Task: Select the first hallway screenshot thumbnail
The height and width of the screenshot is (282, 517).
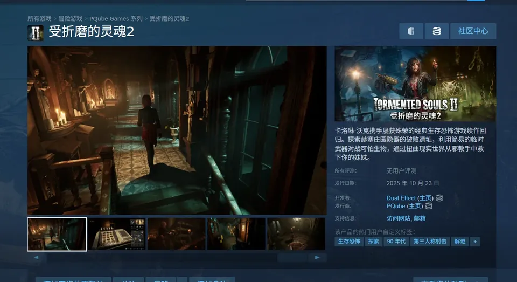Action: [x=57, y=234]
